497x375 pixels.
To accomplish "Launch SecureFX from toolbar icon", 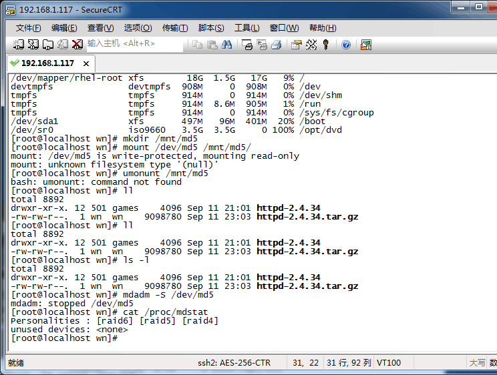I will pyautogui.click(x=366, y=45).
